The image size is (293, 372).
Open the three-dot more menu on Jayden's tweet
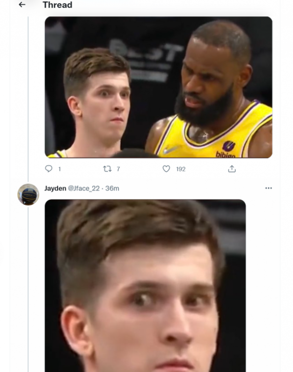click(x=268, y=188)
